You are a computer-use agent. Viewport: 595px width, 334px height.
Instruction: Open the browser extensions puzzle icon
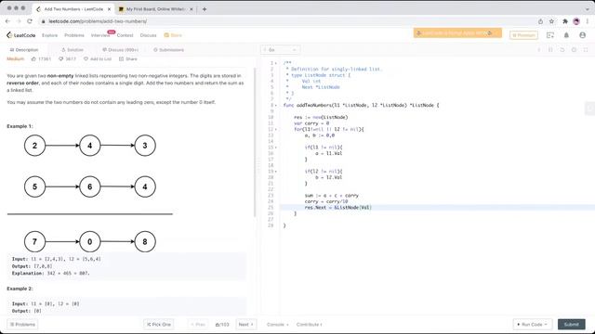coord(564,21)
